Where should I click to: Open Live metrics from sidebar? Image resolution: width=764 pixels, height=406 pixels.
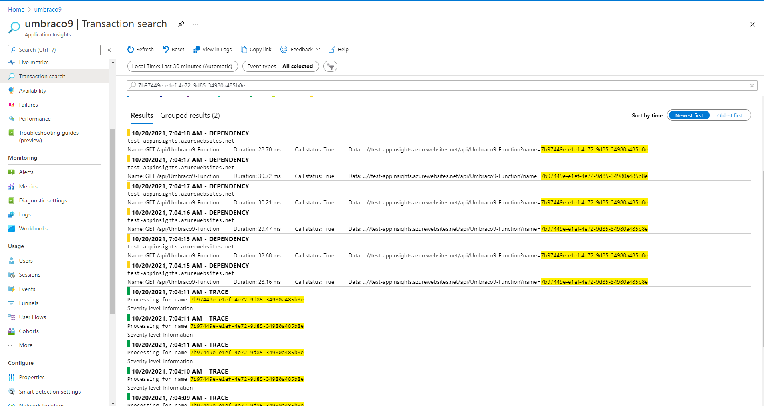point(34,62)
